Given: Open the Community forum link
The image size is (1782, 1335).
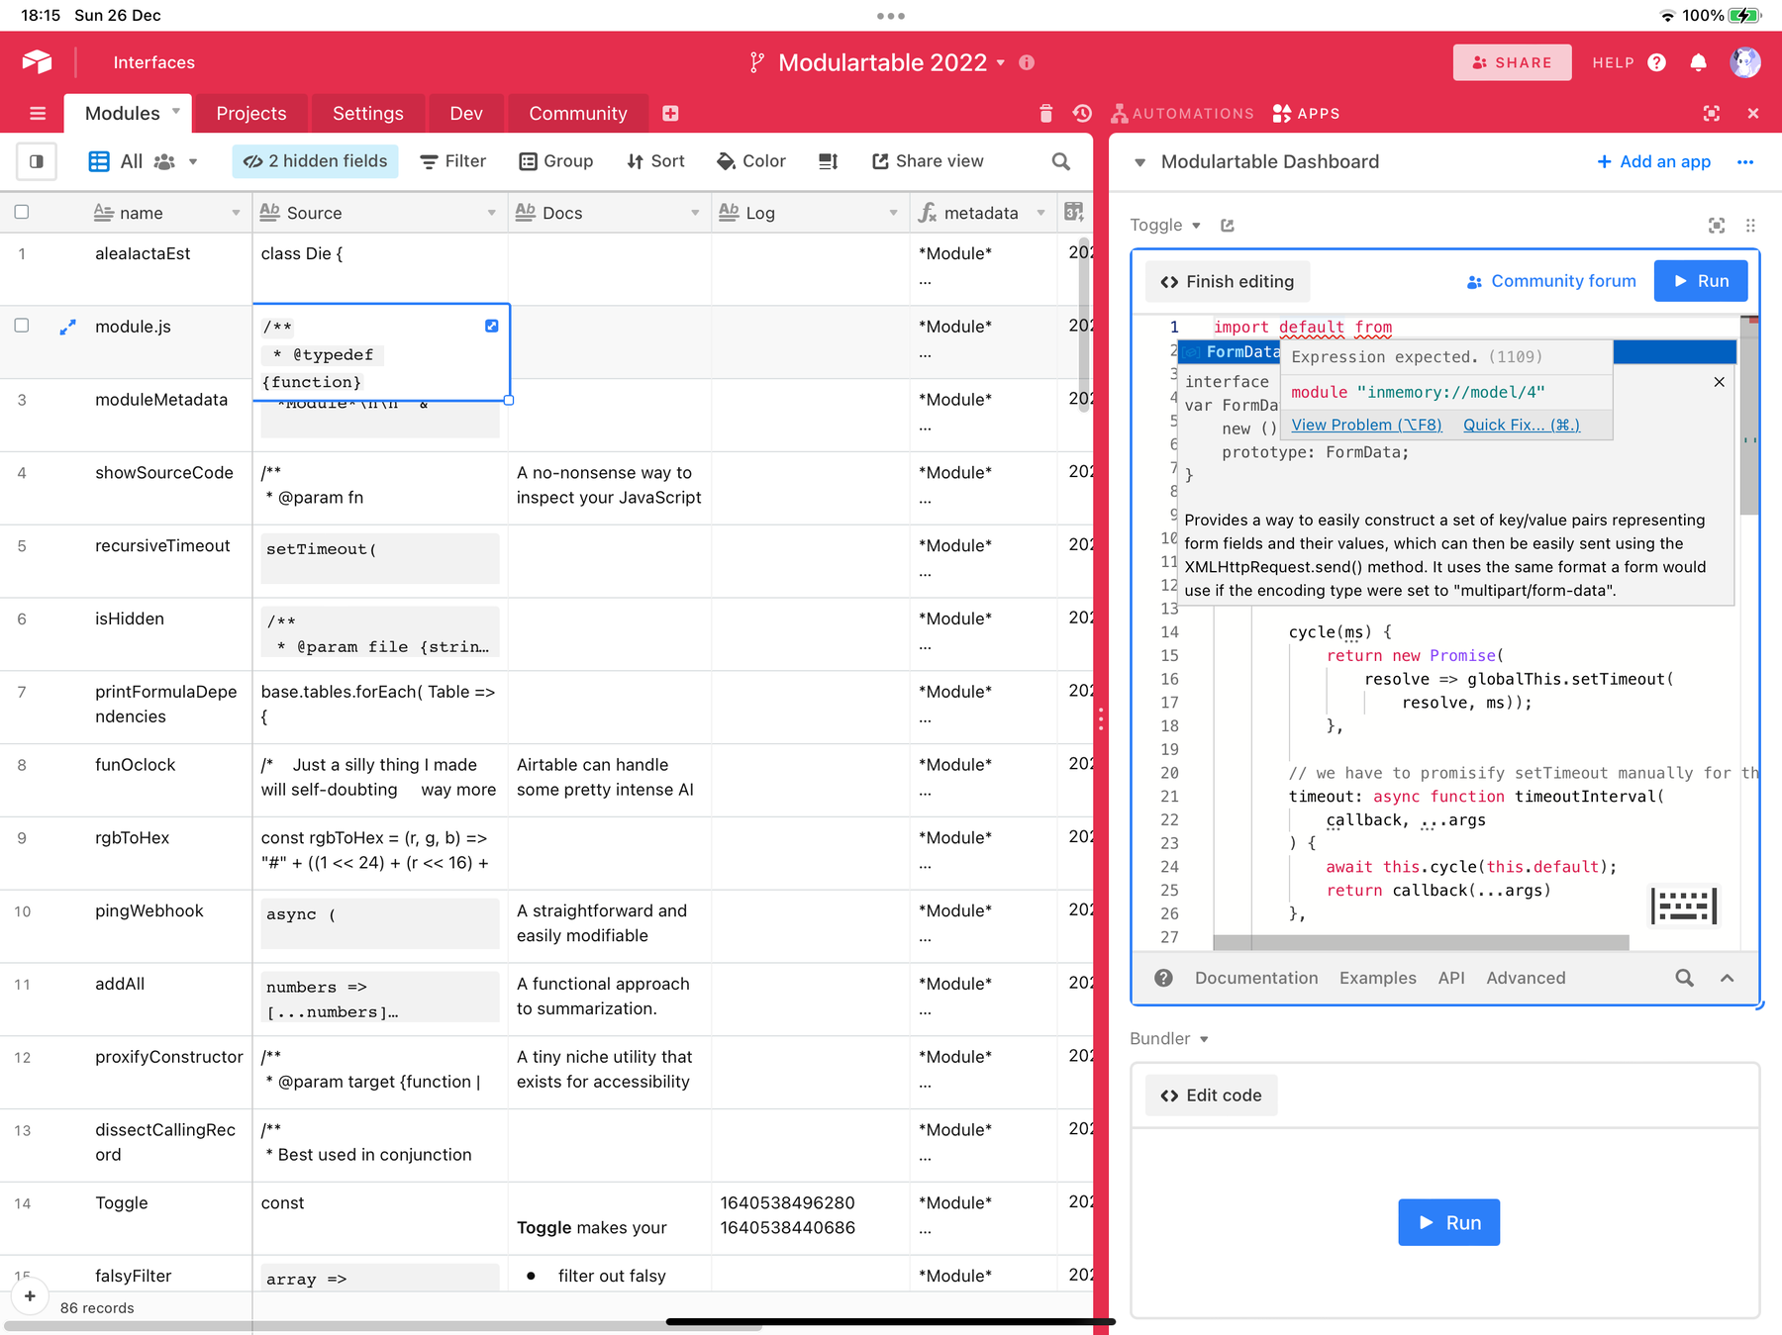Looking at the screenshot, I should pyautogui.click(x=1551, y=282).
